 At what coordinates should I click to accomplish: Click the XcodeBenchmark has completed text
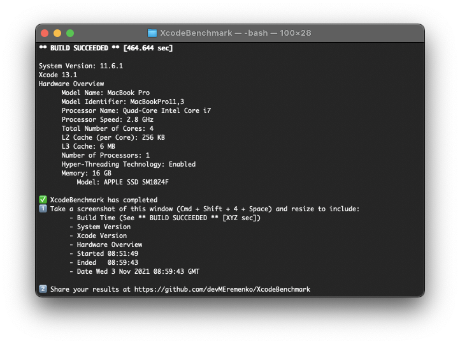click(x=104, y=200)
